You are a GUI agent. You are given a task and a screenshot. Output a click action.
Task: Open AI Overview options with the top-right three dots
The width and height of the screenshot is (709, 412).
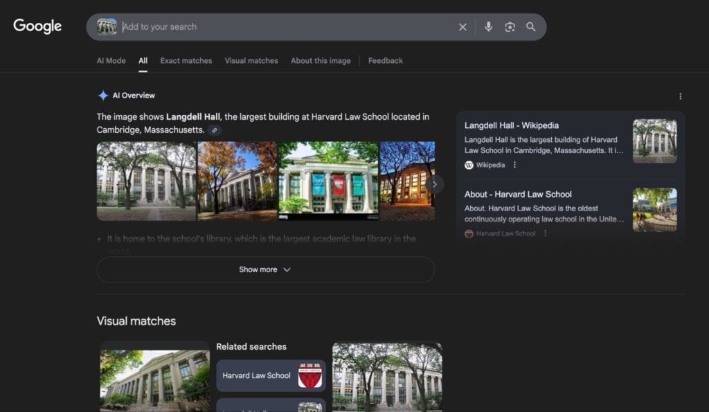point(680,96)
